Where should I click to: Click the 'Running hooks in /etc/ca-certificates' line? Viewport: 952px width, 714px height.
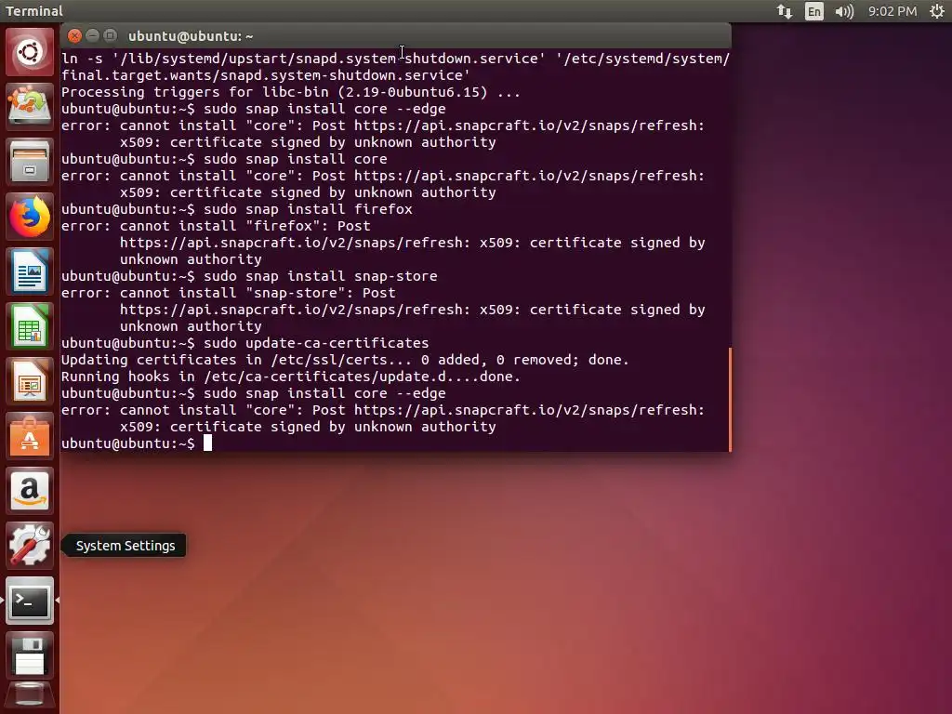point(291,377)
